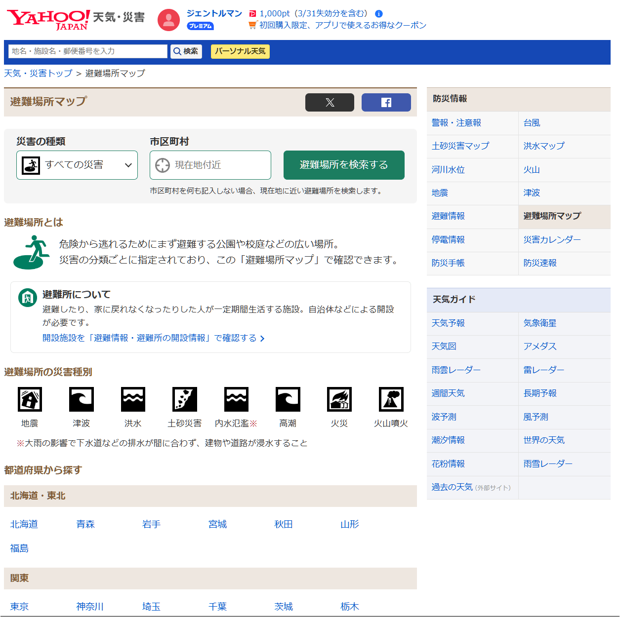
Task: Share page via Facebook button
Action: point(386,102)
